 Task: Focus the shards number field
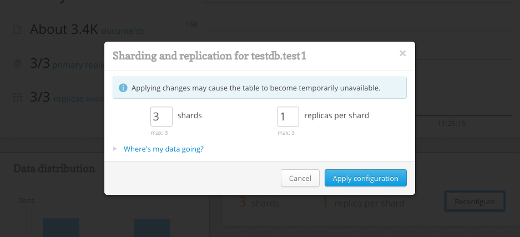[x=161, y=117]
